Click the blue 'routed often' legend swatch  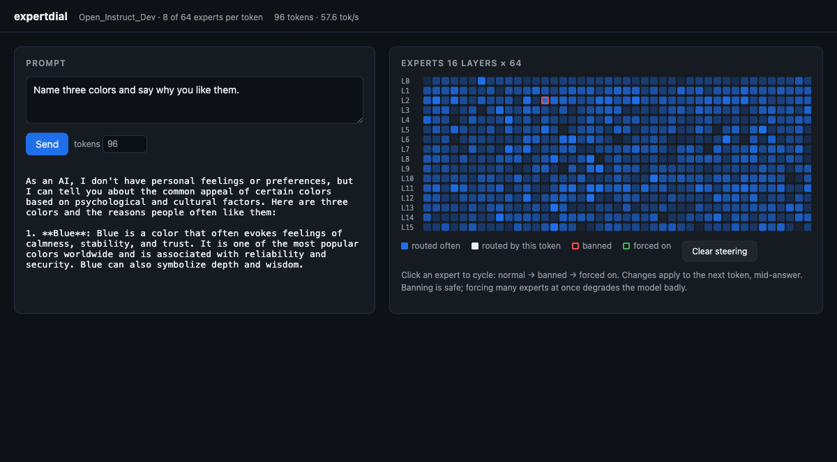tap(405, 246)
